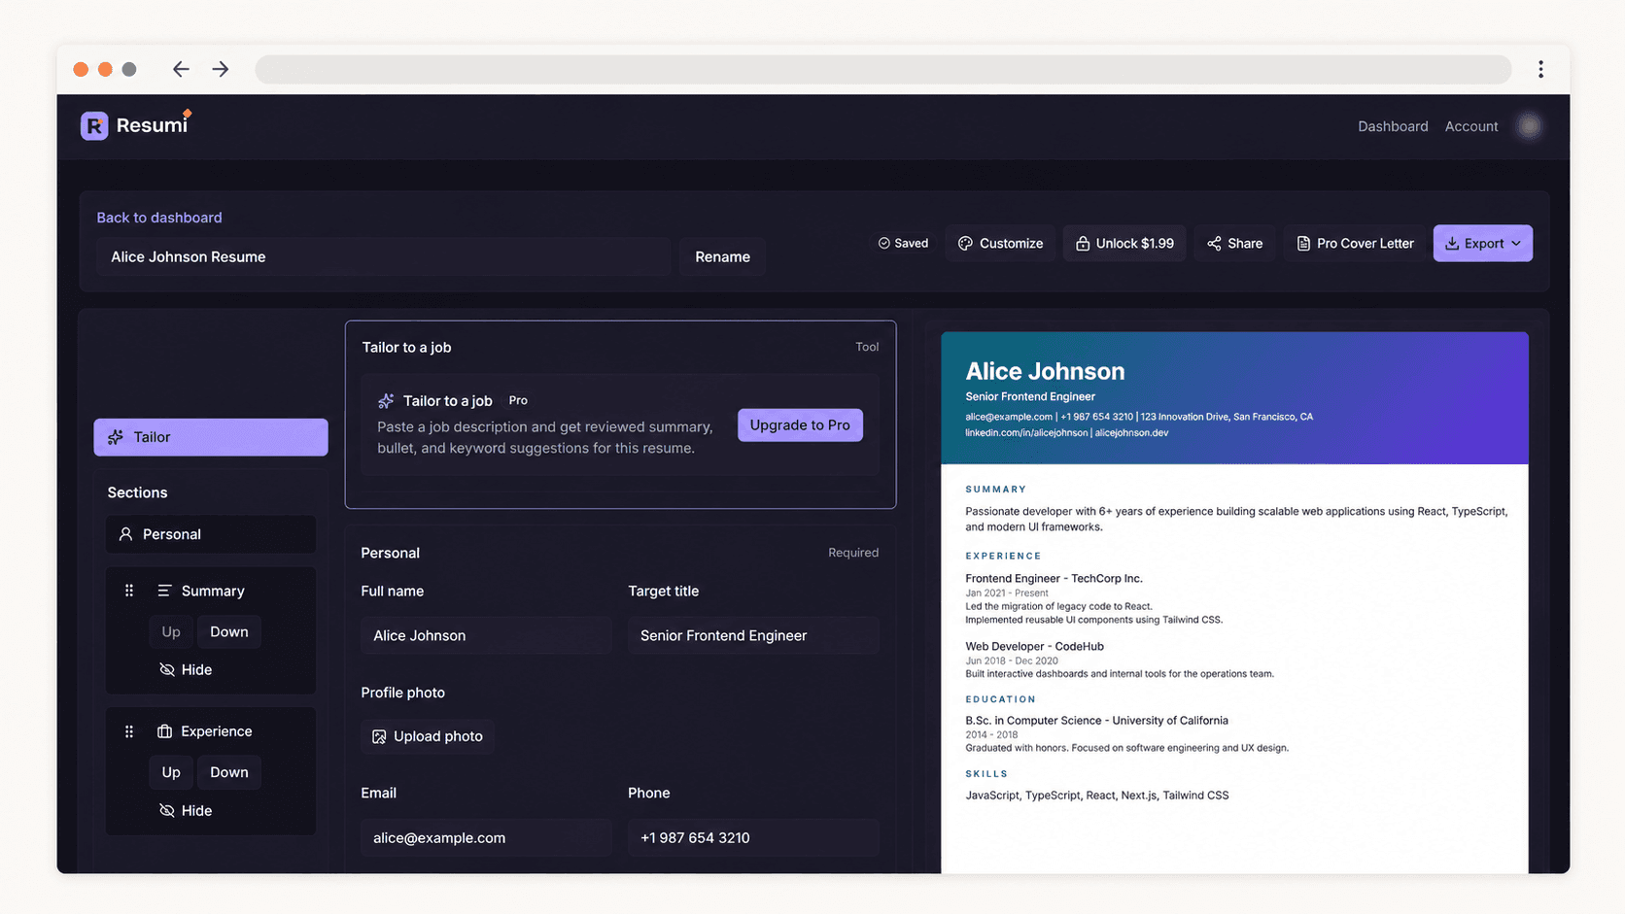
Task: Click the user avatar in header
Action: coord(1530,126)
